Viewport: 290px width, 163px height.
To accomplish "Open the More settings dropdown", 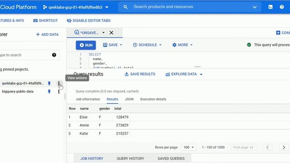I will (x=182, y=45).
